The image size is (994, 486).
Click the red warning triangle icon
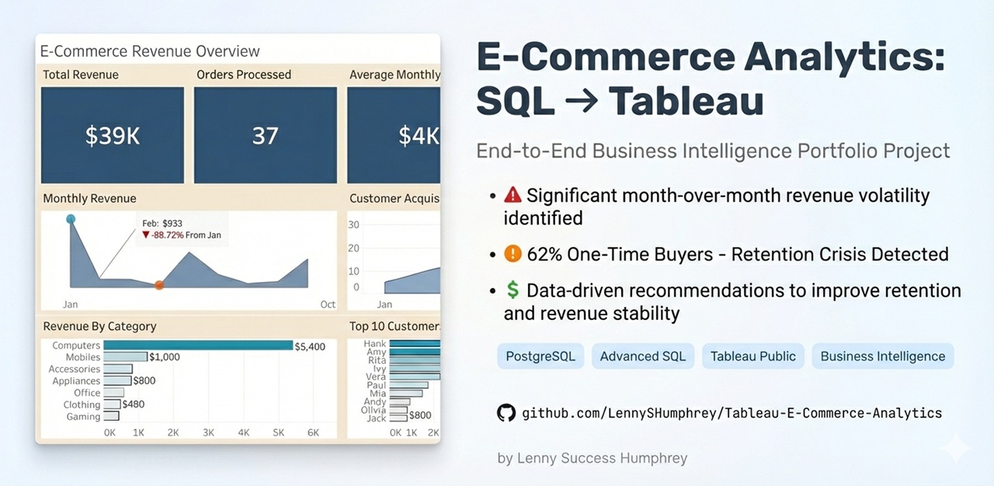513,196
